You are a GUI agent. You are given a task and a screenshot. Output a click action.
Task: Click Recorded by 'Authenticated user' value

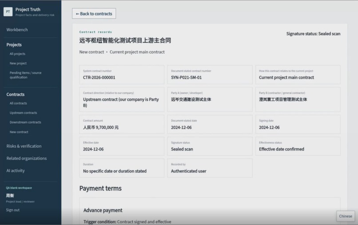click(189, 171)
